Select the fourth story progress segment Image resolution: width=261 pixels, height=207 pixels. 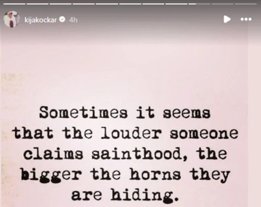coord(84,4)
